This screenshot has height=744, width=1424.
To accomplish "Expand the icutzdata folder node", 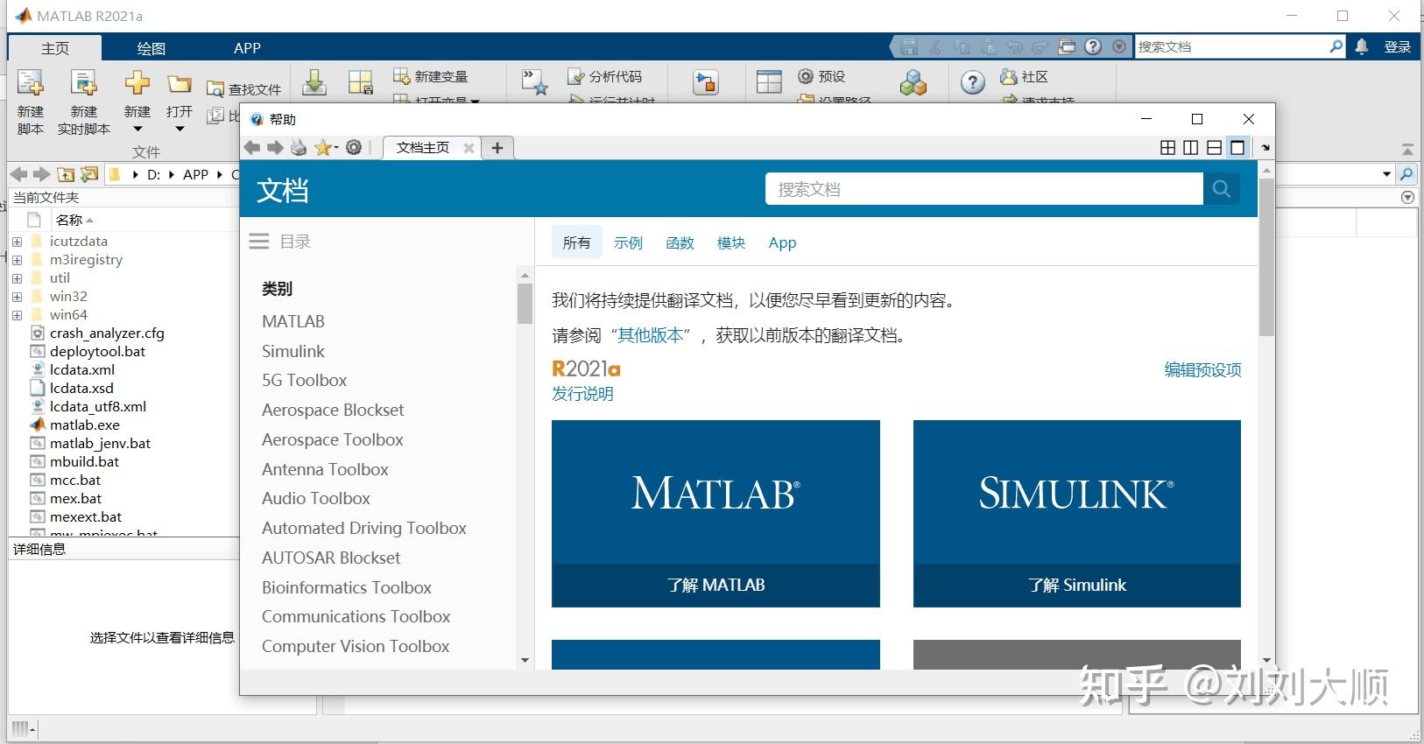I will coord(17,242).
